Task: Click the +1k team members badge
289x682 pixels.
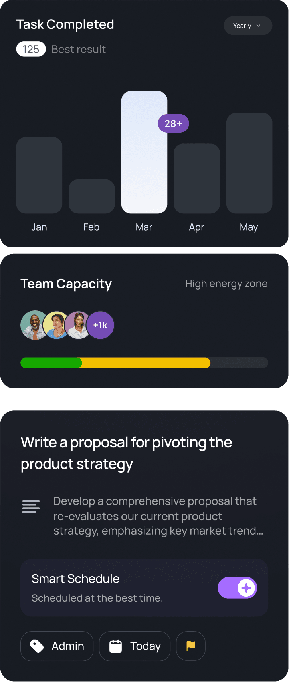Action: 100,325
